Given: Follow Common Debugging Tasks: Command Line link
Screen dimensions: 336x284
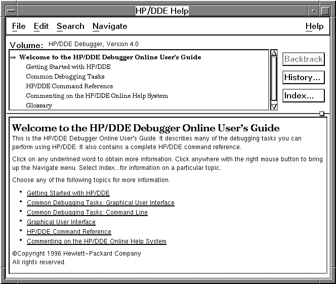Looking at the screenshot, I should pos(87,212).
